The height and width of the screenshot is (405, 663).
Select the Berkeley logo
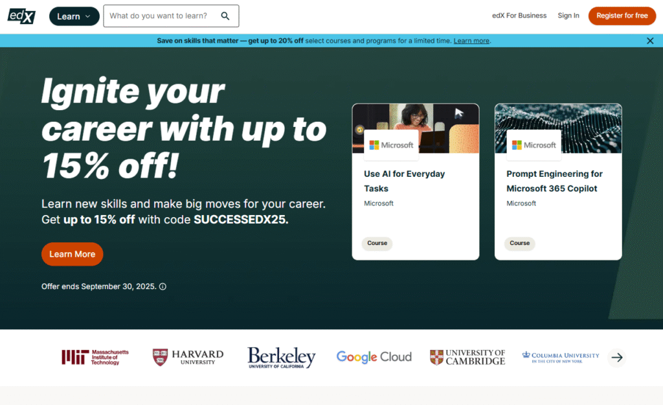(281, 357)
